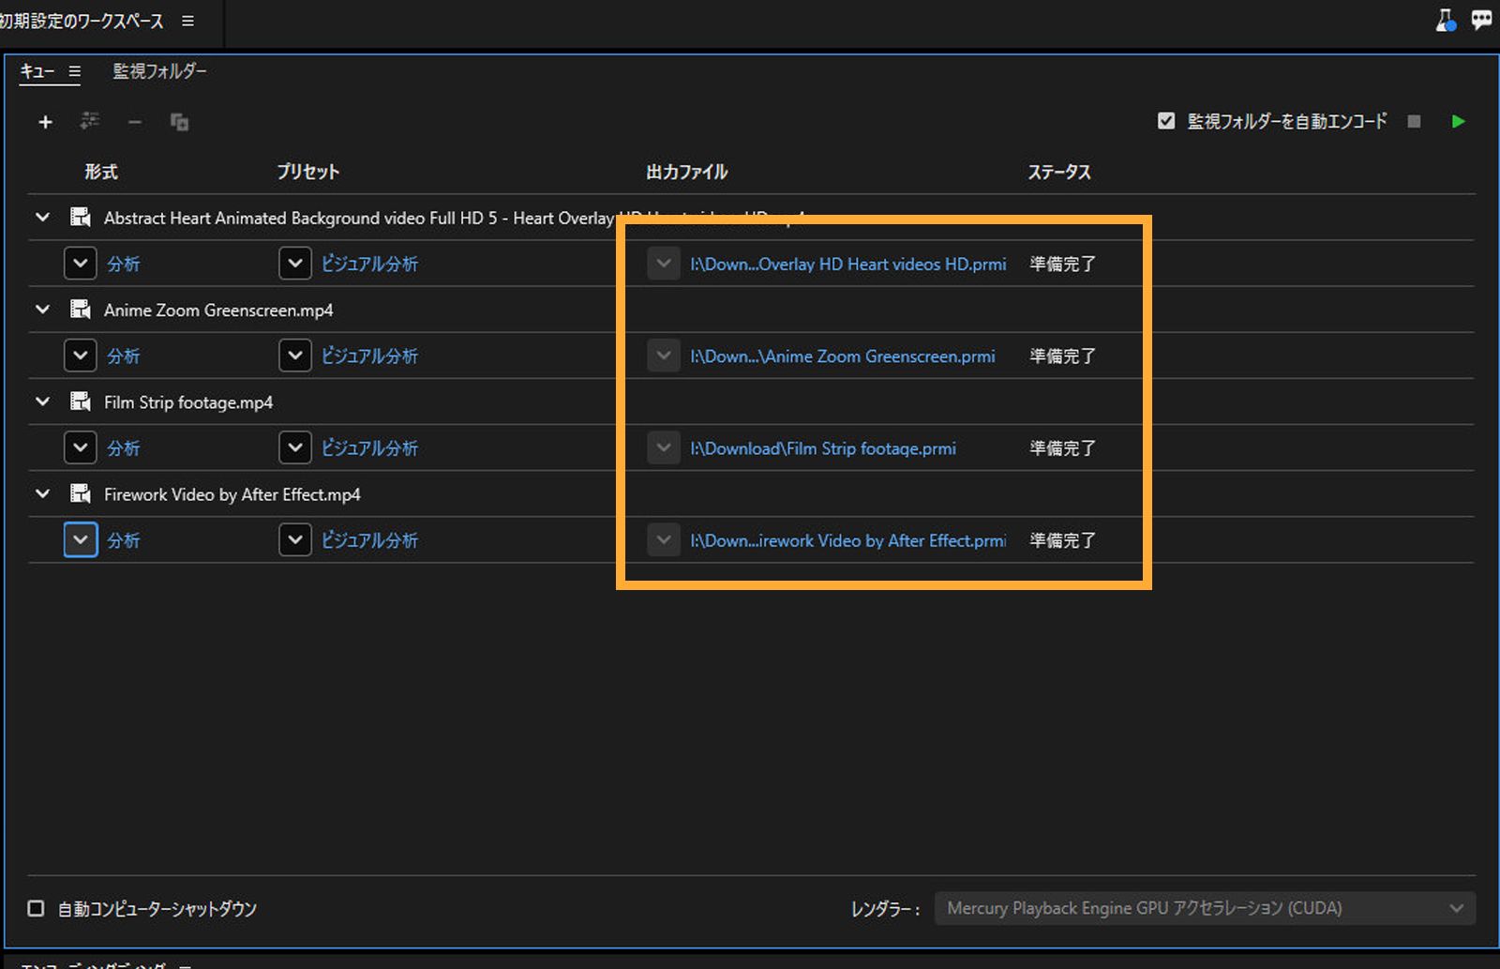1500x969 pixels.
Task: Open output file dropdown for Film Strip footage.prmi
Action: [x=664, y=448]
